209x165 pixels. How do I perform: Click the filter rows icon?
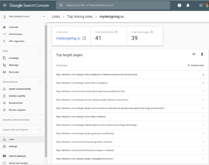coord(194,54)
